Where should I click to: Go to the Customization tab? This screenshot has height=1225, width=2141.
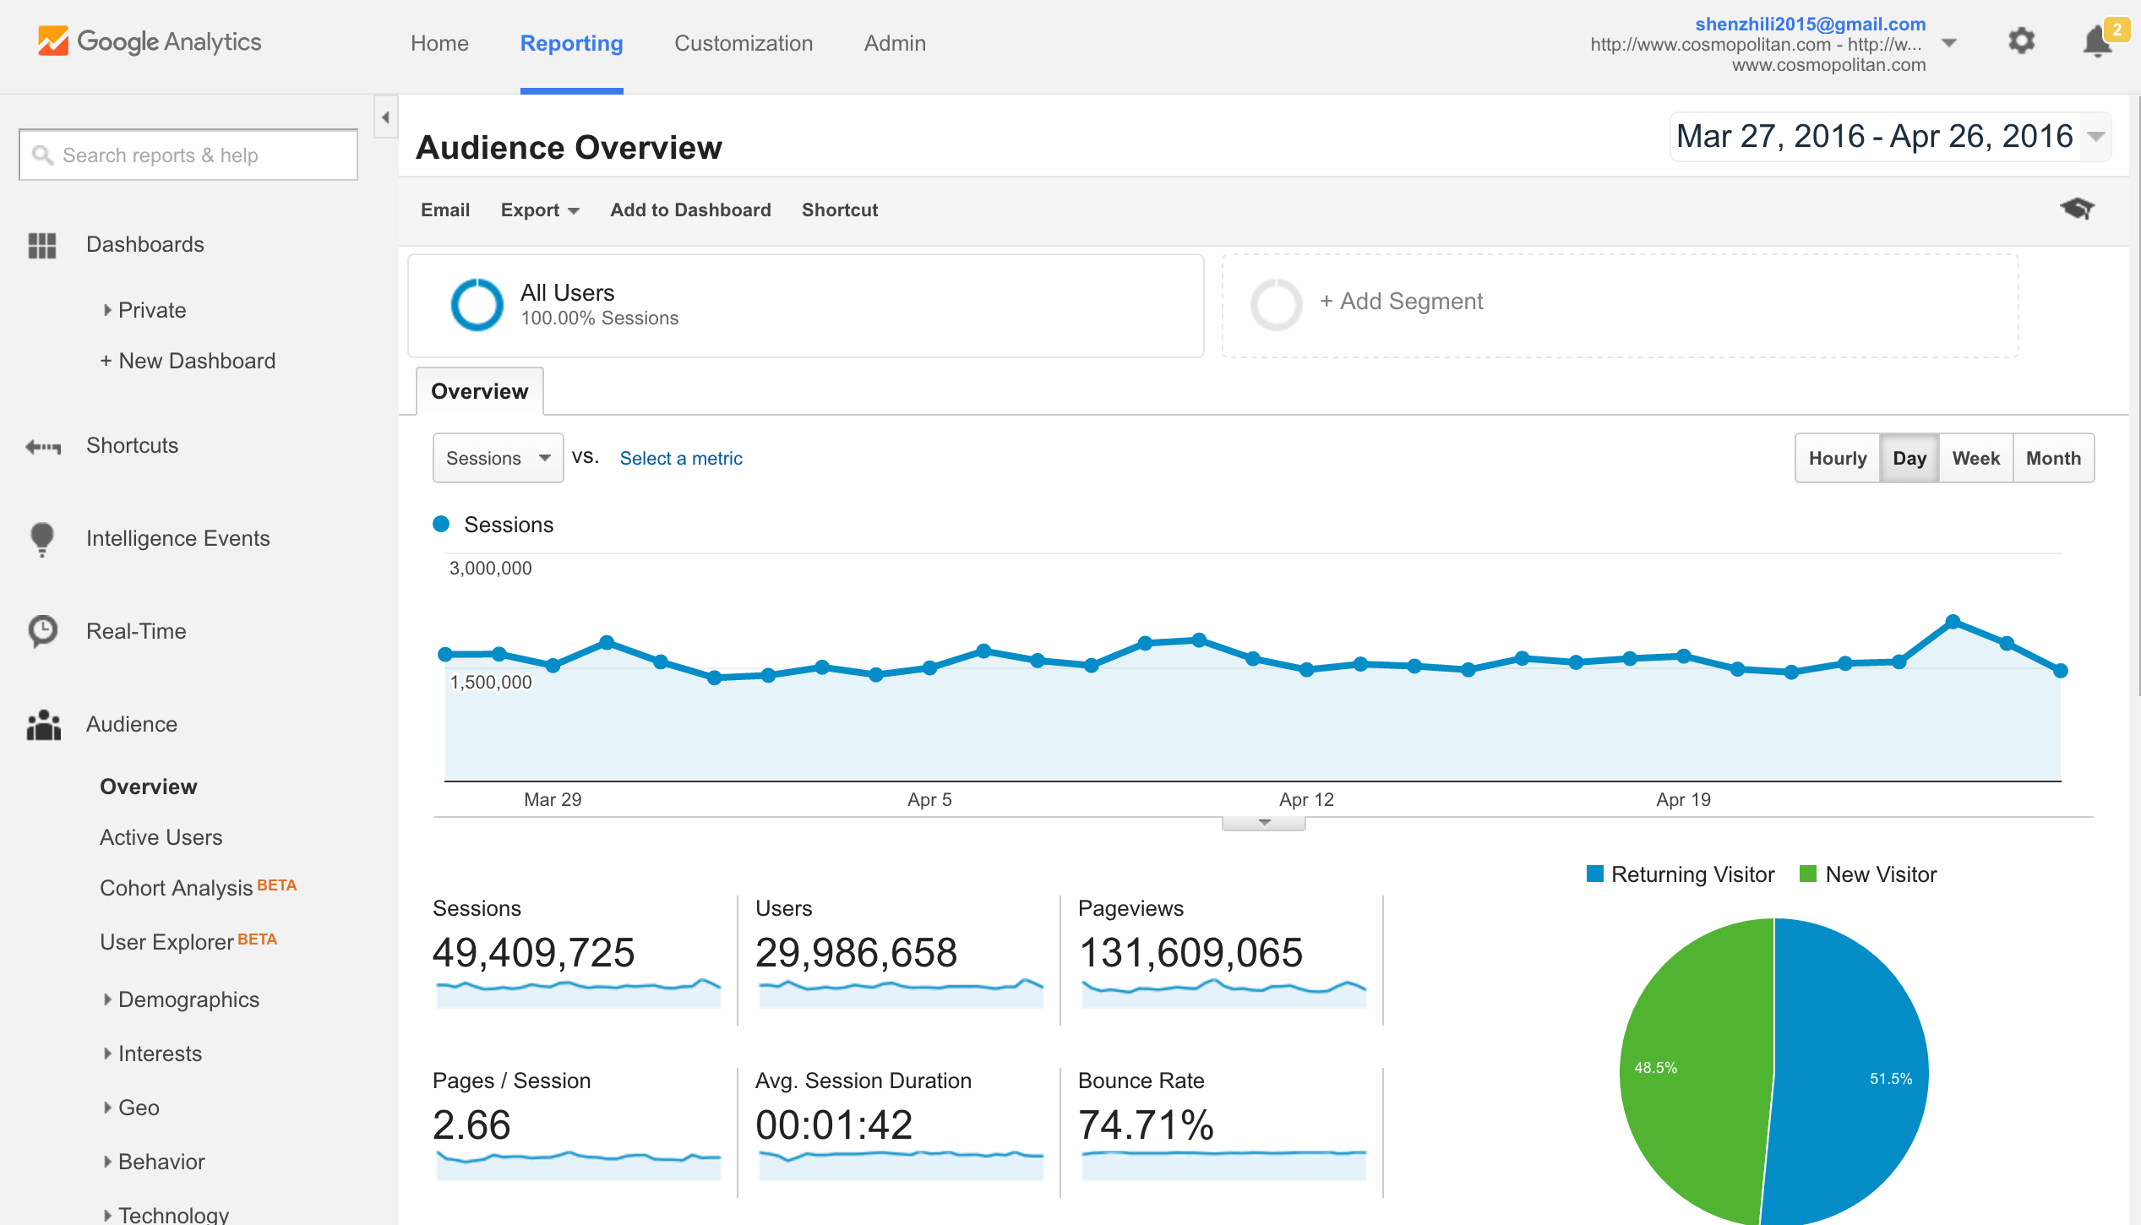[x=743, y=43]
